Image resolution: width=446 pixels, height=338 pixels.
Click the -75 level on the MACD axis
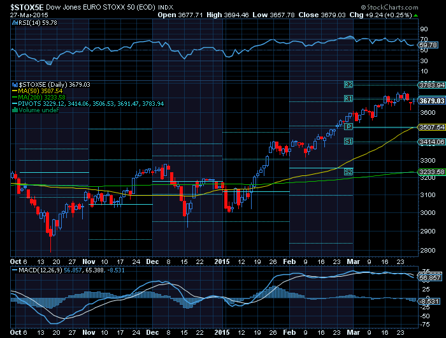pos(425,325)
